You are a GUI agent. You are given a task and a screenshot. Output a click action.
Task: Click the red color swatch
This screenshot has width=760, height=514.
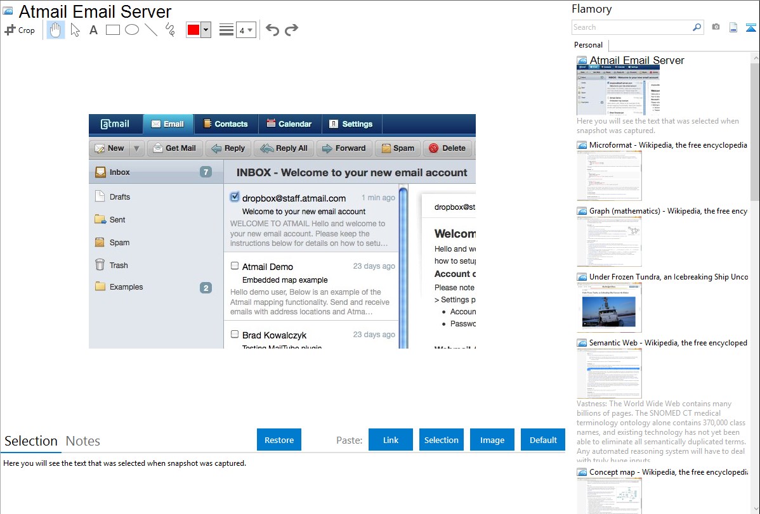coord(193,30)
